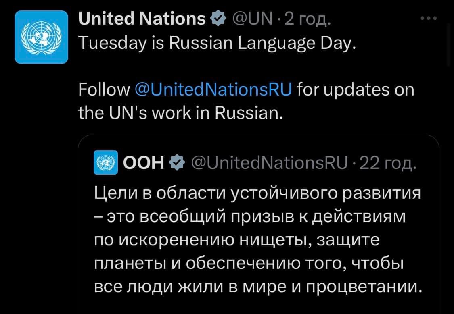Follow the blue @UnitedNationsRU mention link
The width and height of the screenshot is (454, 314).
pyautogui.click(x=213, y=89)
